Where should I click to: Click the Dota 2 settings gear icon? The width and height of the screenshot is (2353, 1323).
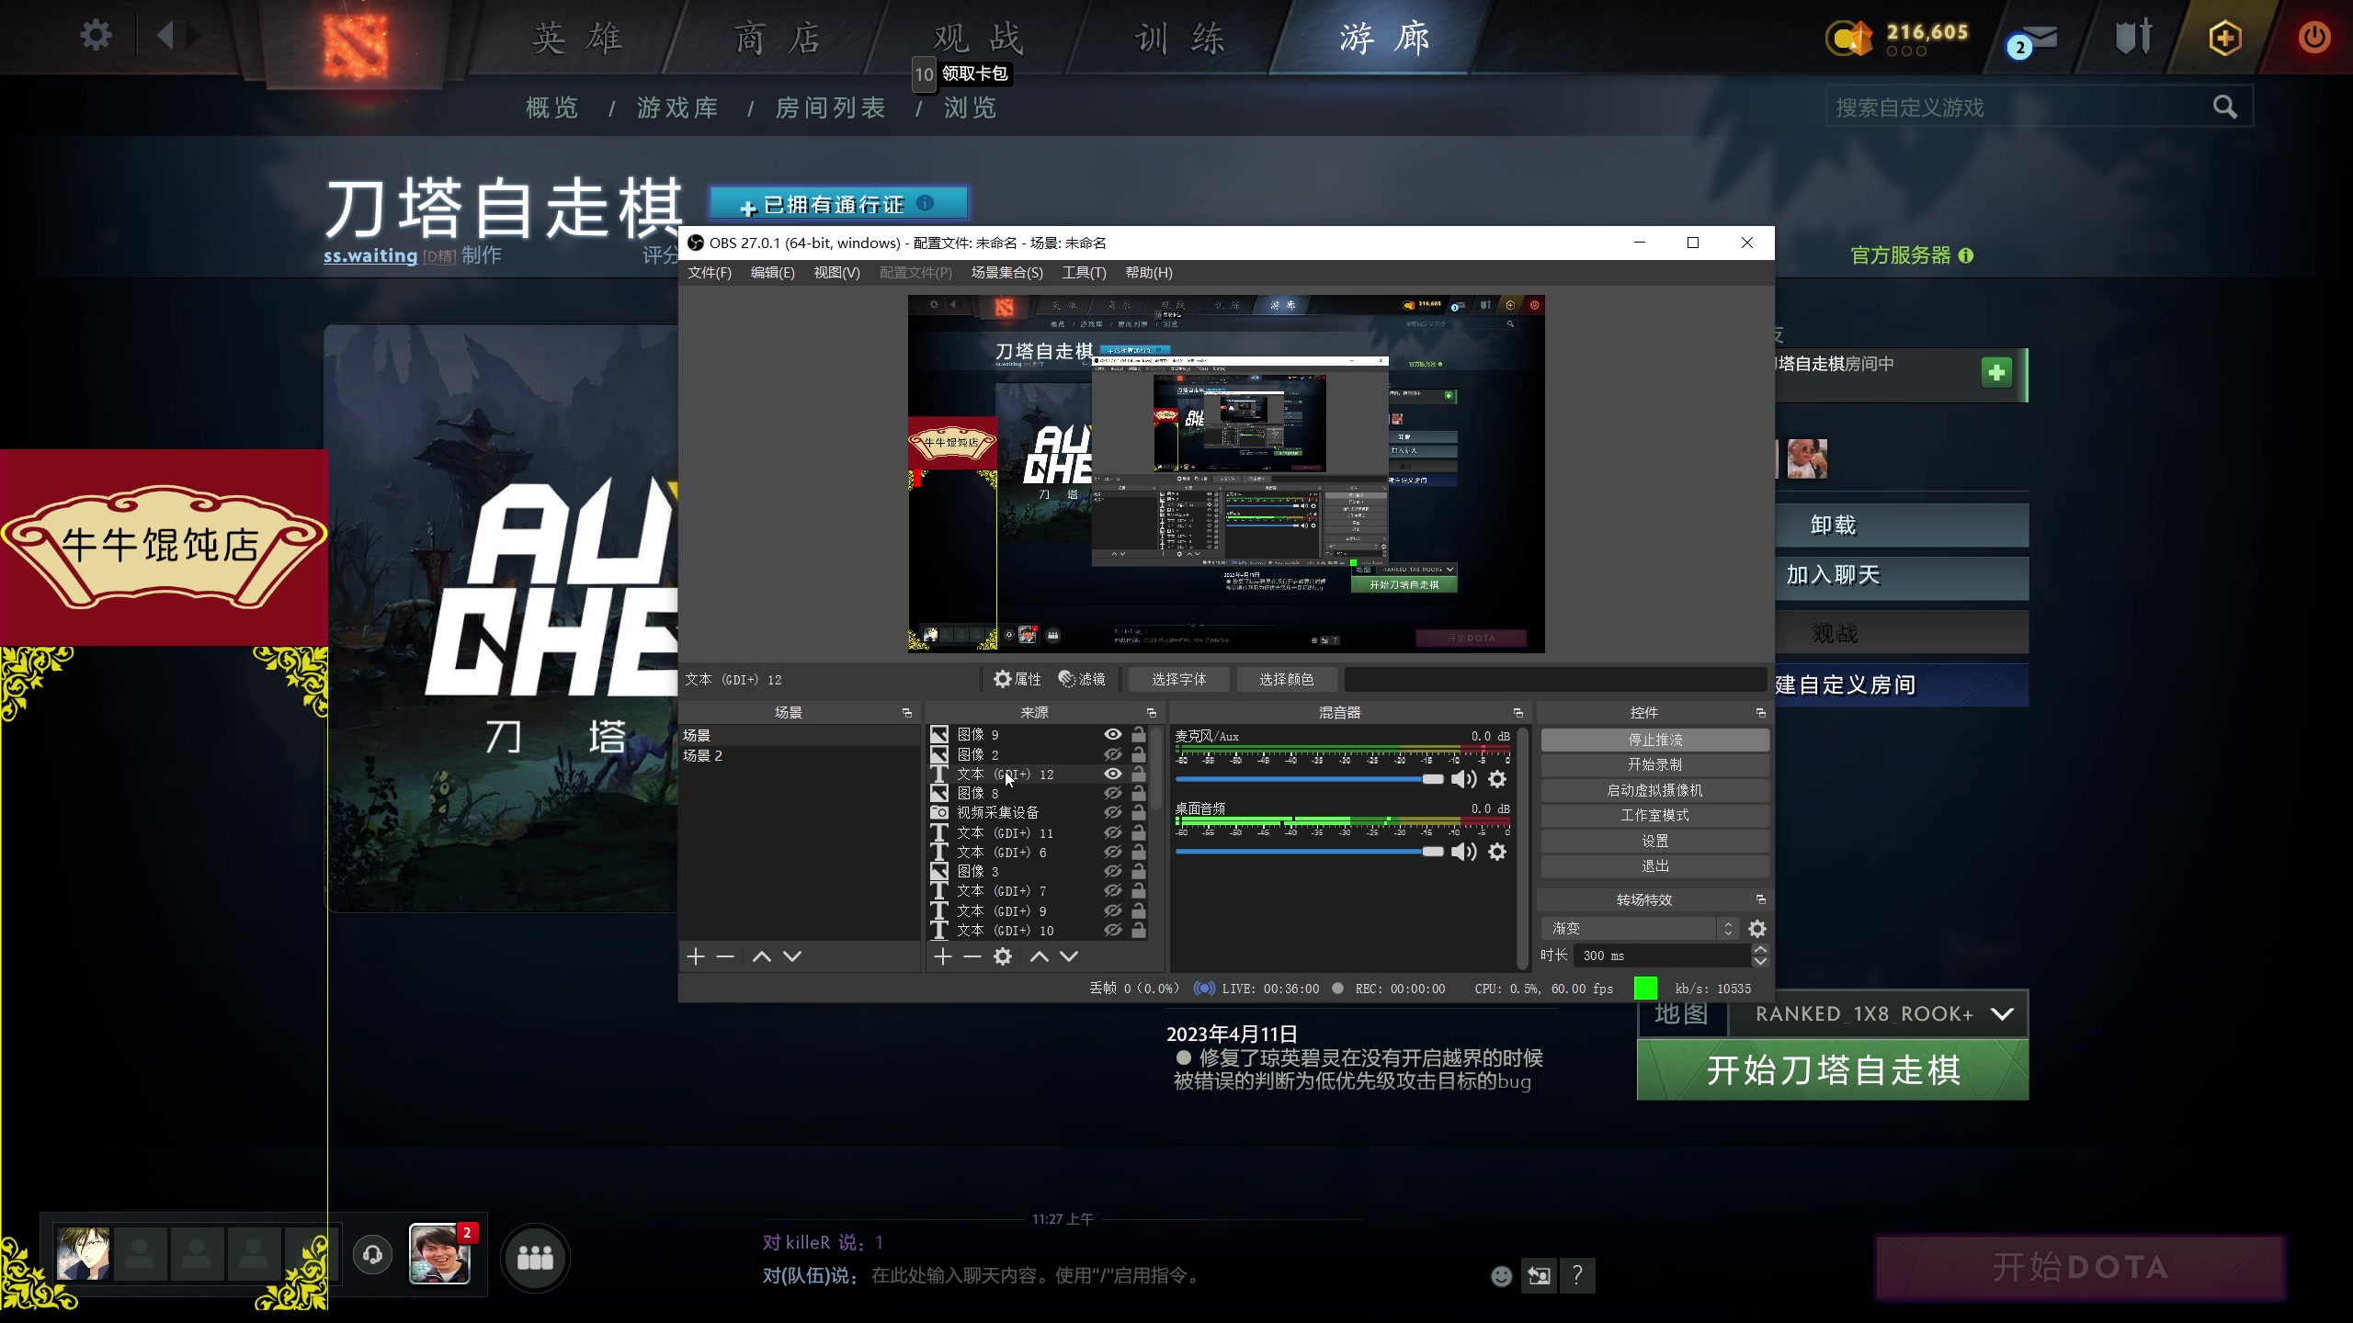pyautogui.click(x=96, y=37)
